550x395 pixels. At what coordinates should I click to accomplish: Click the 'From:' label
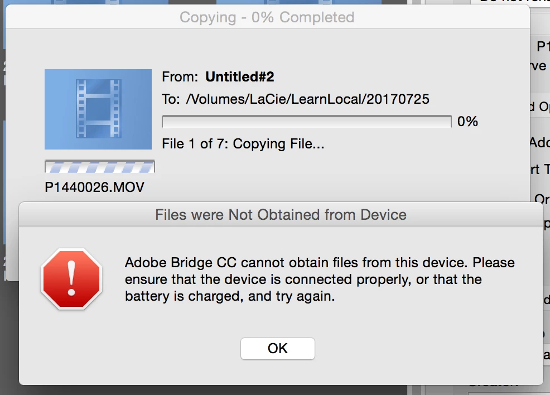pyautogui.click(x=180, y=76)
